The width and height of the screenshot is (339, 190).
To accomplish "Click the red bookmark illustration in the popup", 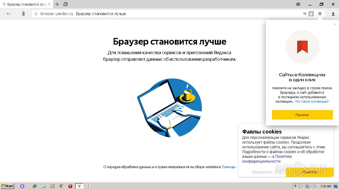I will click(302, 47).
